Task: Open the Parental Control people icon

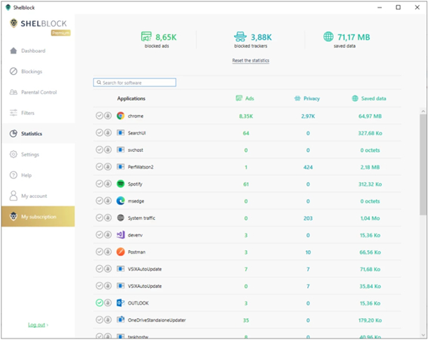Action: click(14, 92)
